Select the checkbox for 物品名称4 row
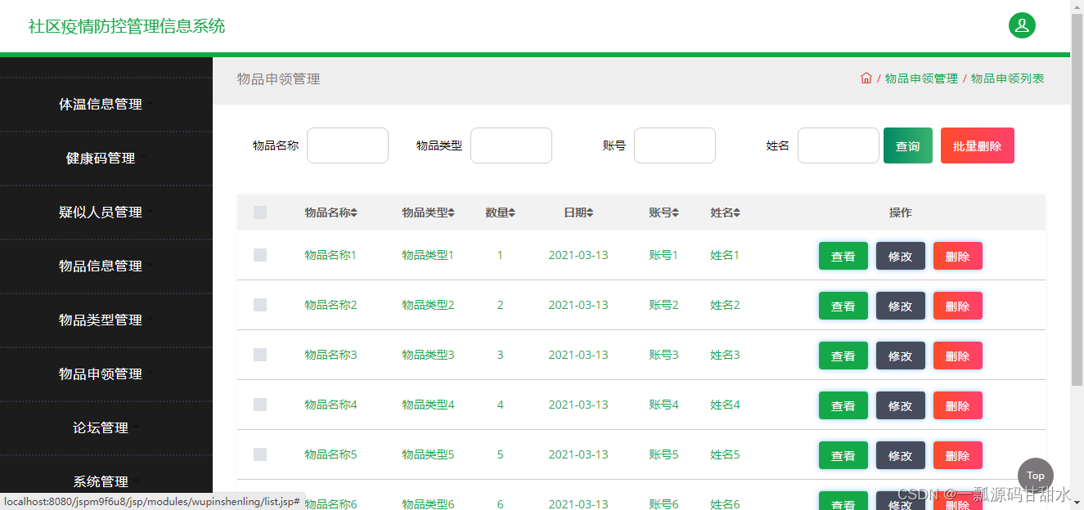 (260, 405)
